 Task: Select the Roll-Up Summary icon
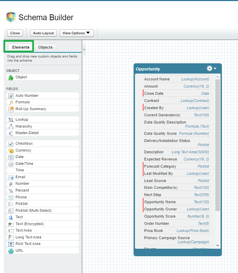pos(11,109)
